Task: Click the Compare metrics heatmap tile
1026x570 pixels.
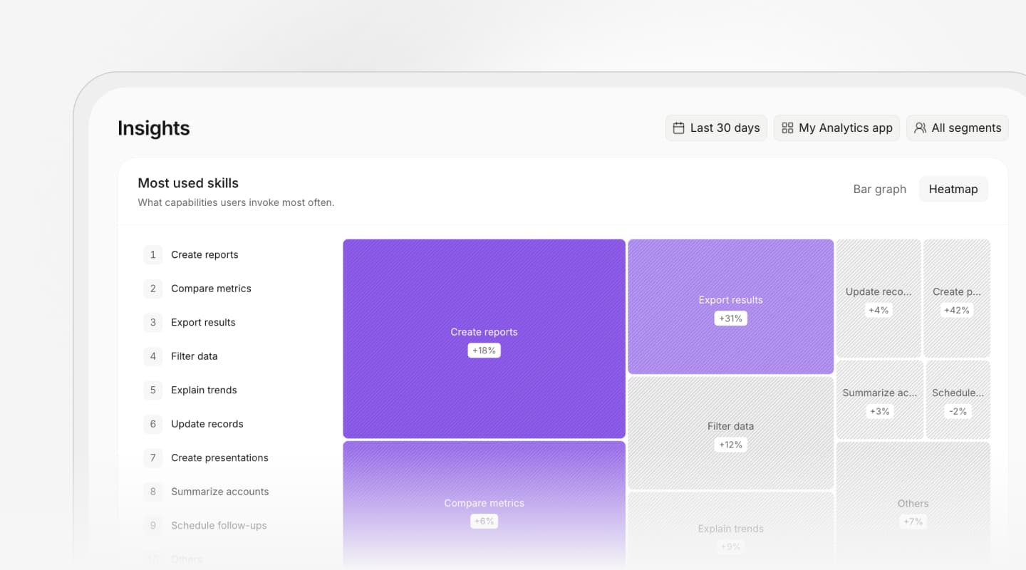Action: click(484, 505)
